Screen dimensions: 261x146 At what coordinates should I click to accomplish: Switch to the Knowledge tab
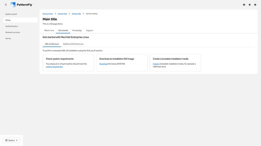click(x=77, y=30)
